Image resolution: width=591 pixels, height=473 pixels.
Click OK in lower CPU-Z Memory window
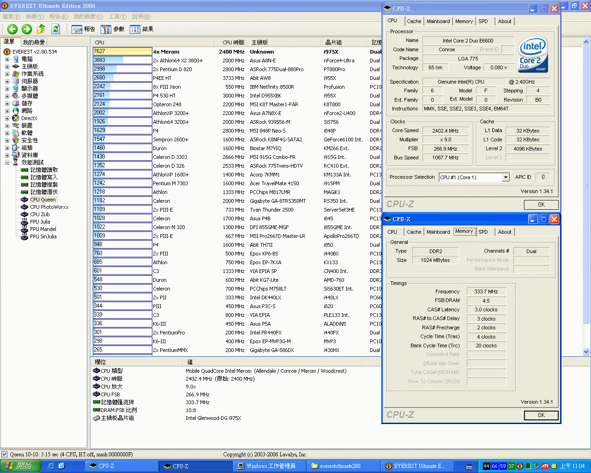tap(541, 415)
